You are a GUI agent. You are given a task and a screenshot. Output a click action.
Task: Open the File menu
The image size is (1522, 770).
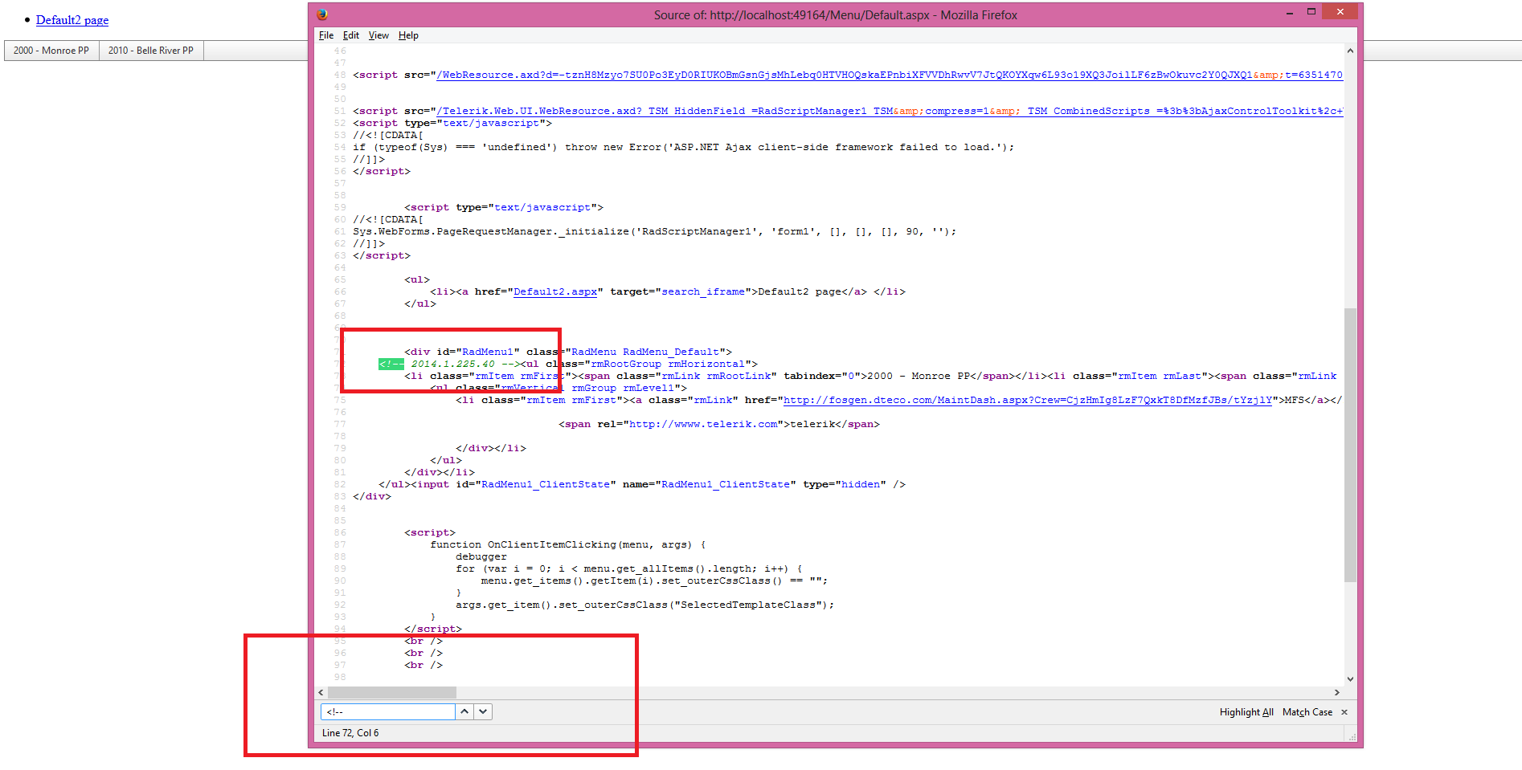326,35
